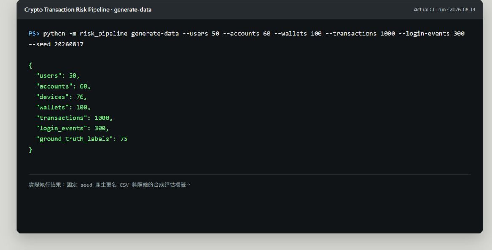Click the 'python -m risk_pipeline generate-data' command text
492x250 pixels.
(111, 34)
